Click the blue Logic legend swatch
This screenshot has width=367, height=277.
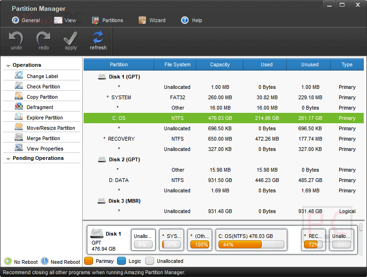[x=122, y=261]
